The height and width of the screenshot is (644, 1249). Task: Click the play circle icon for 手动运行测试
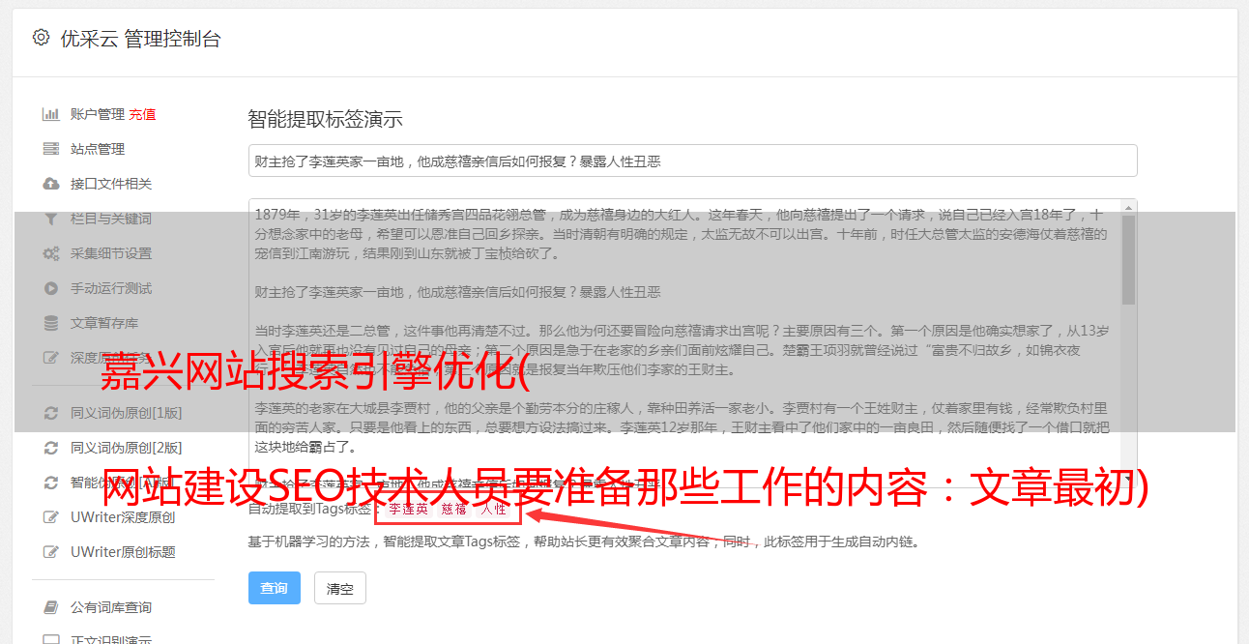point(51,288)
